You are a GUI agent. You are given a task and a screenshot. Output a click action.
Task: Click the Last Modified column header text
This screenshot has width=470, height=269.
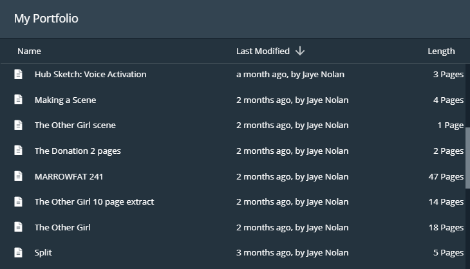tap(263, 51)
